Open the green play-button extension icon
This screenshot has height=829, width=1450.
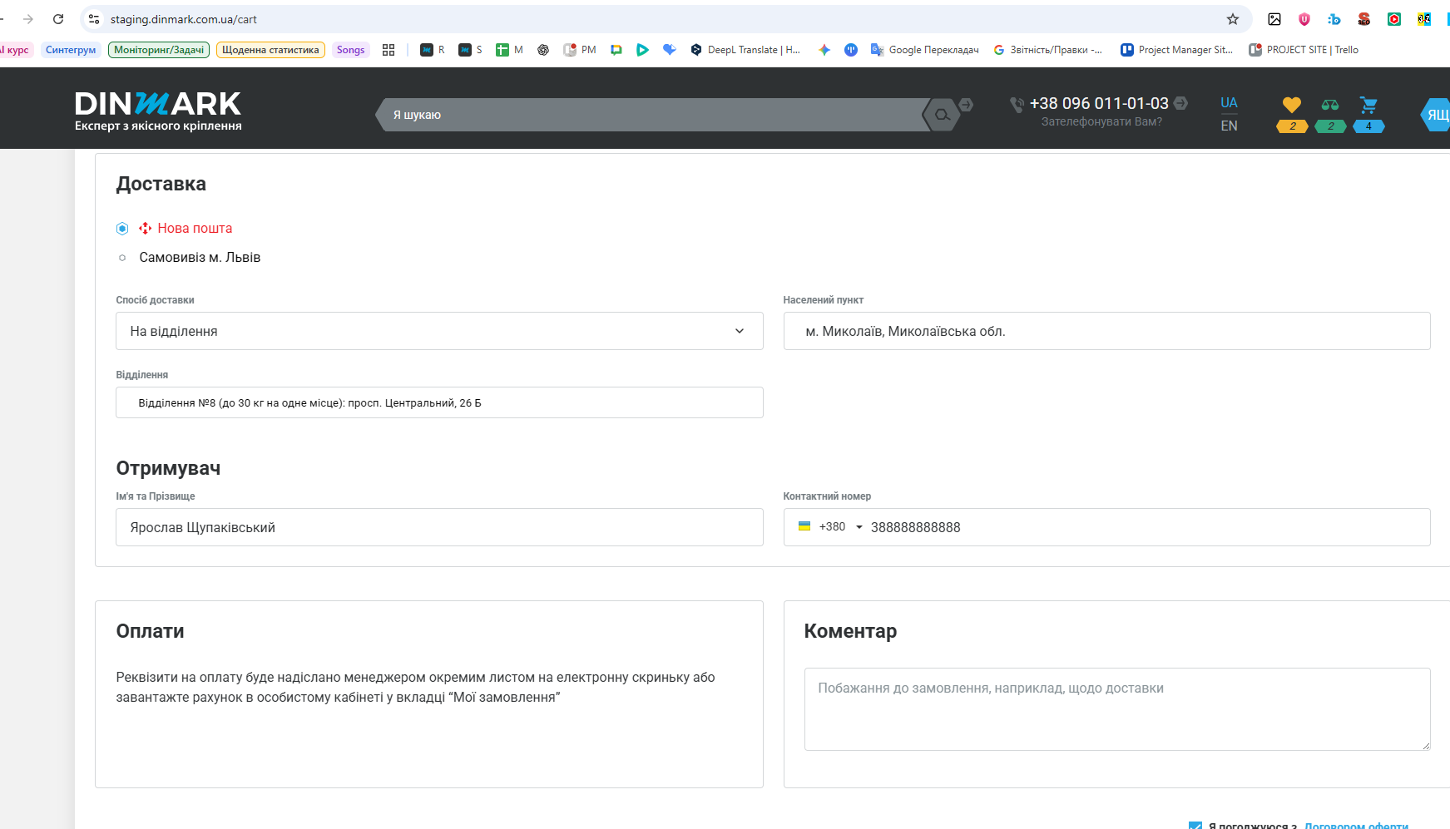pyautogui.click(x=1393, y=19)
